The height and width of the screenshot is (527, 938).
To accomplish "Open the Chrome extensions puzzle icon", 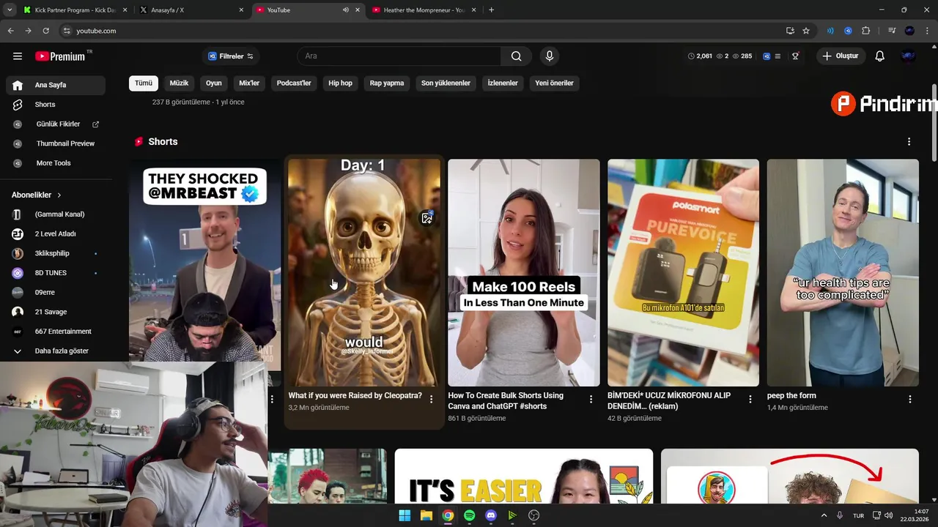I will [866, 31].
